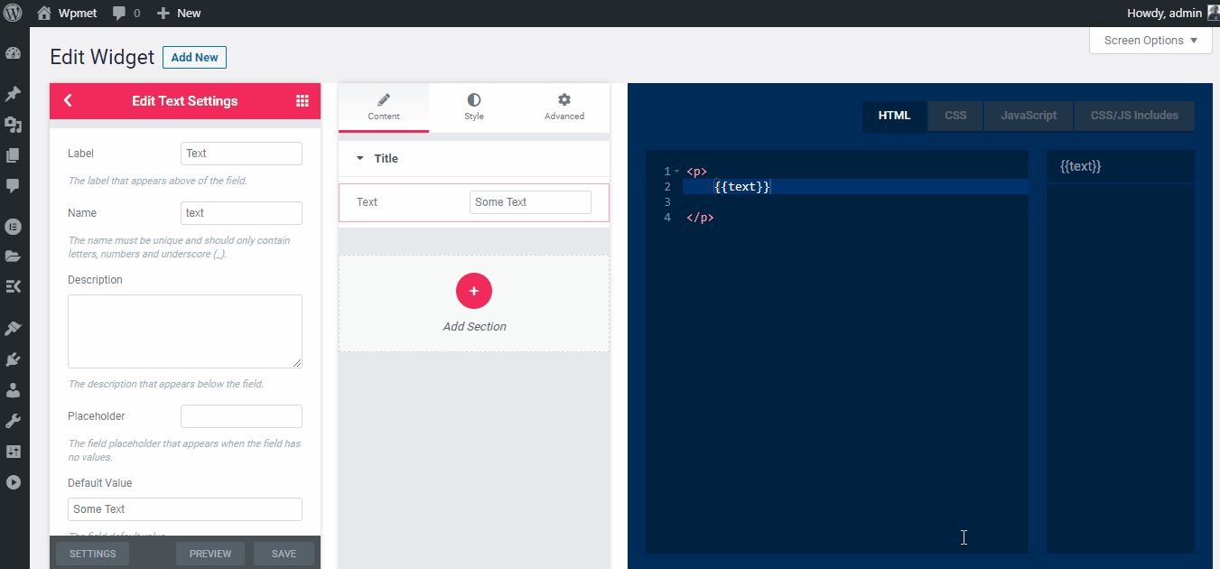Open Dashboard from the sidebar
This screenshot has height=569, width=1220.
click(13, 52)
